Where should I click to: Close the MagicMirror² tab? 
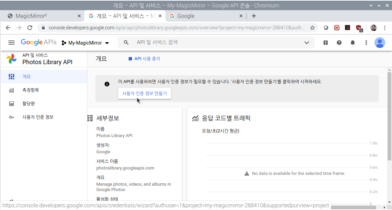click(x=79, y=16)
